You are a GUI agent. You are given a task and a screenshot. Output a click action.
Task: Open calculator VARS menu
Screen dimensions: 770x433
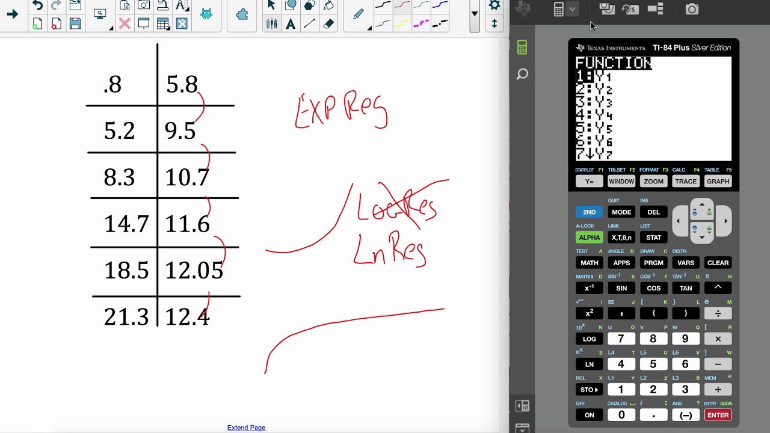tap(686, 263)
